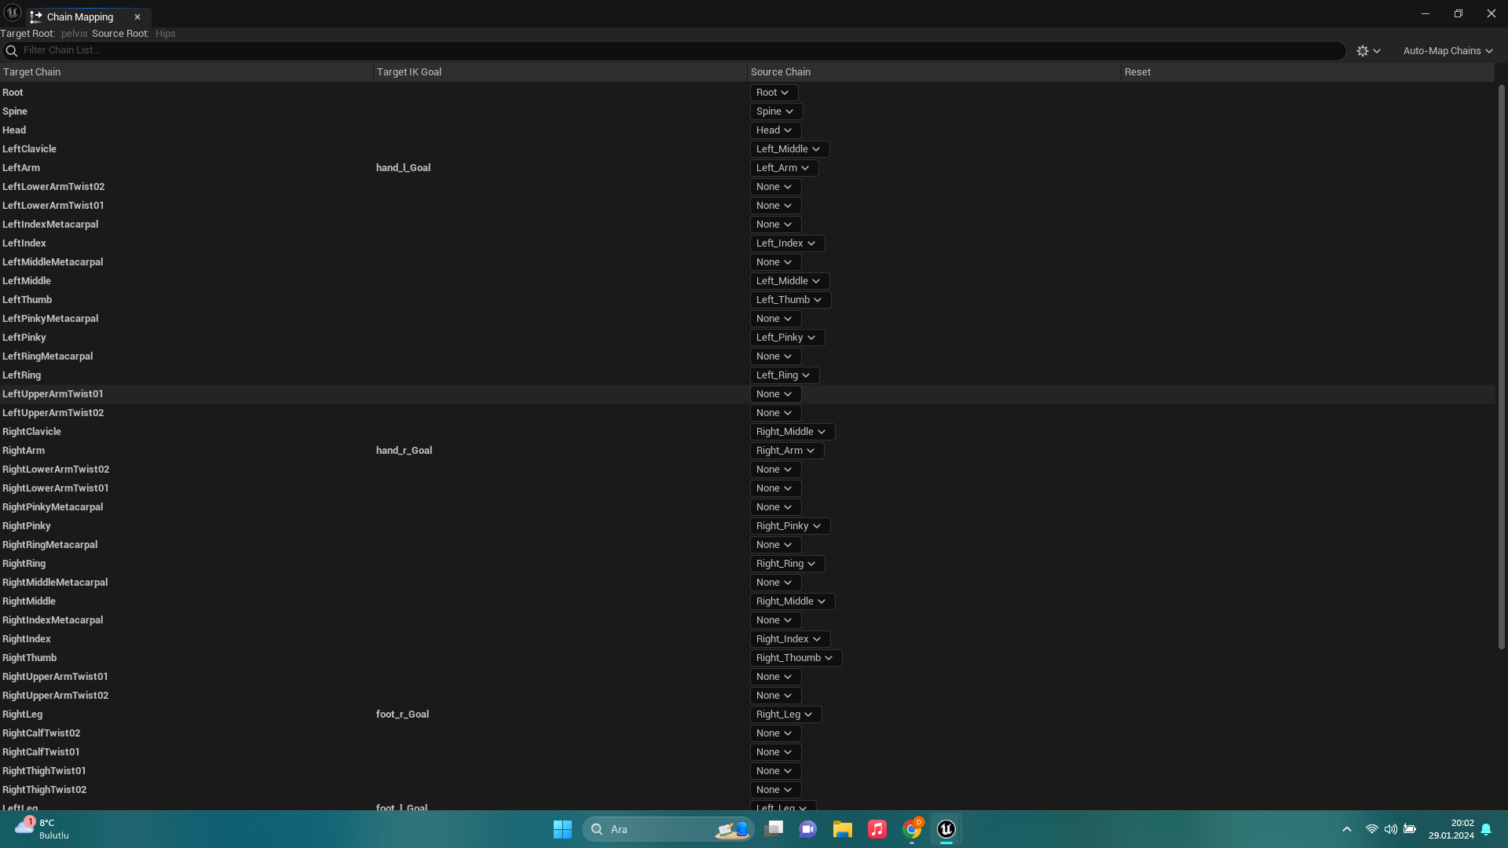Click the Windows Start button
Image resolution: width=1508 pixels, height=848 pixels.
tap(562, 829)
